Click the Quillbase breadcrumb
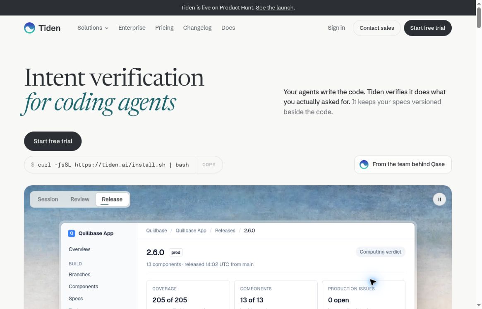This screenshot has height=309, width=482. pos(156,230)
